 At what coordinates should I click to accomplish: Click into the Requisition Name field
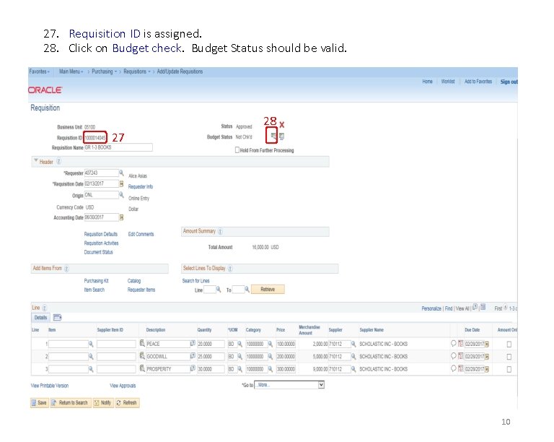[118, 147]
